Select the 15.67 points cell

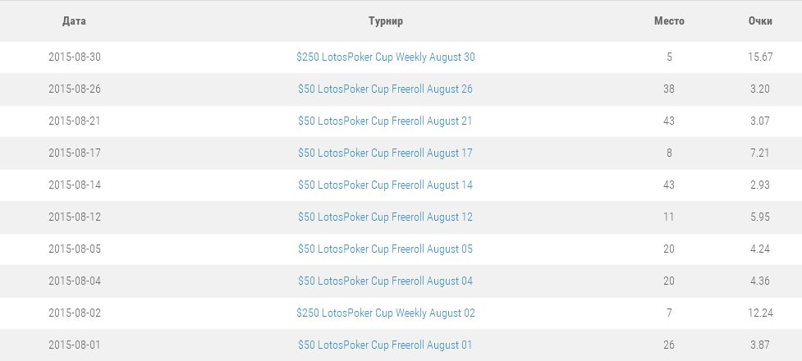point(760,57)
